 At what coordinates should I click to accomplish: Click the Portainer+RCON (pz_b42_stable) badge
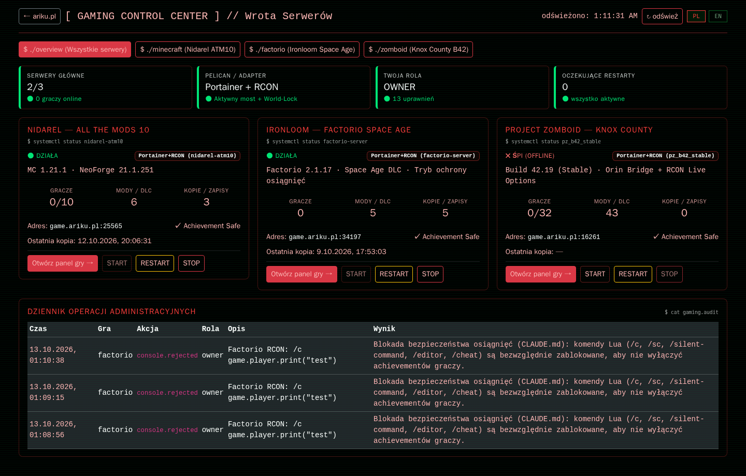(x=665, y=156)
